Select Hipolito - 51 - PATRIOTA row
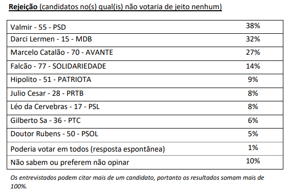Viewport: 289px width, 191px height. click(x=145, y=81)
